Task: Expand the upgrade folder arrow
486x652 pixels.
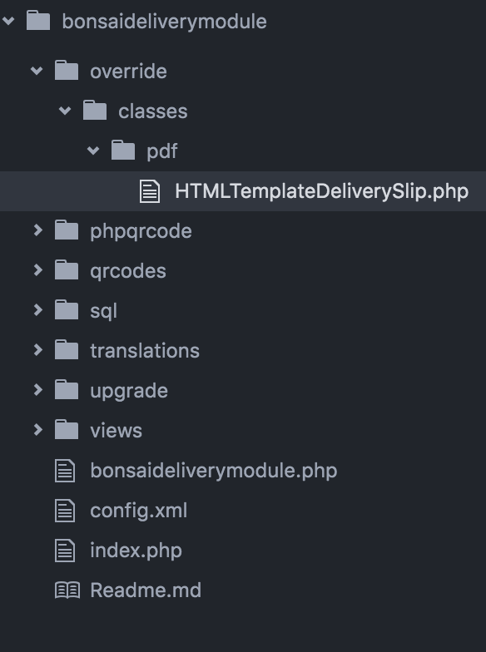Action: pyautogui.click(x=38, y=390)
